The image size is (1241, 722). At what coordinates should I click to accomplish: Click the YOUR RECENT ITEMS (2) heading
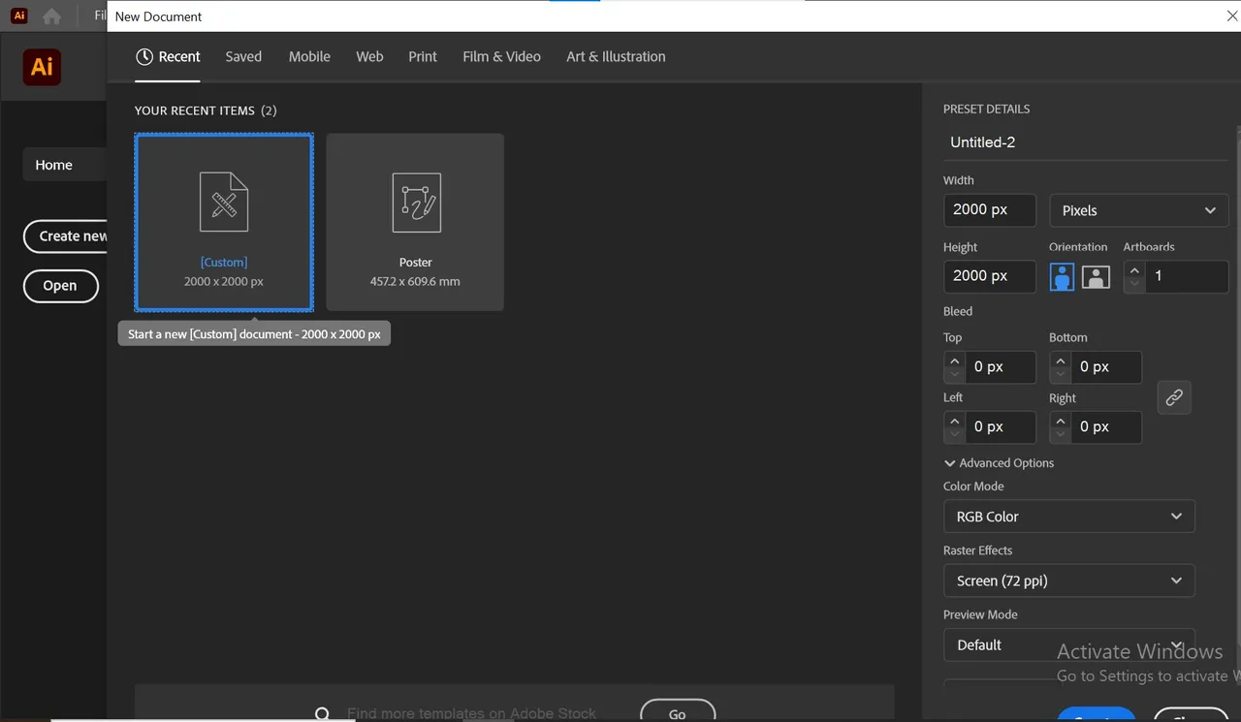click(x=206, y=110)
